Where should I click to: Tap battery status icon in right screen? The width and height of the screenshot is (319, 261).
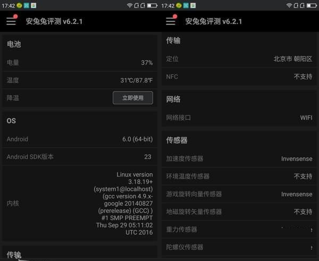tap(312, 5)
